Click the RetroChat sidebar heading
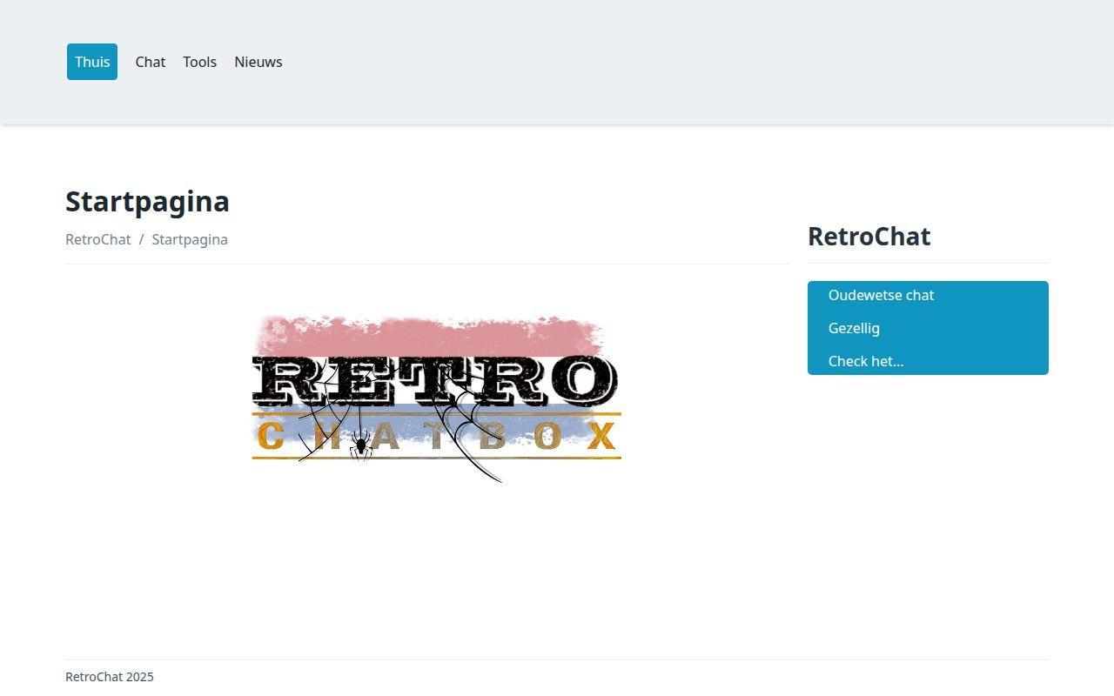Screen dimensions: 1114x696 pos(869,236)
